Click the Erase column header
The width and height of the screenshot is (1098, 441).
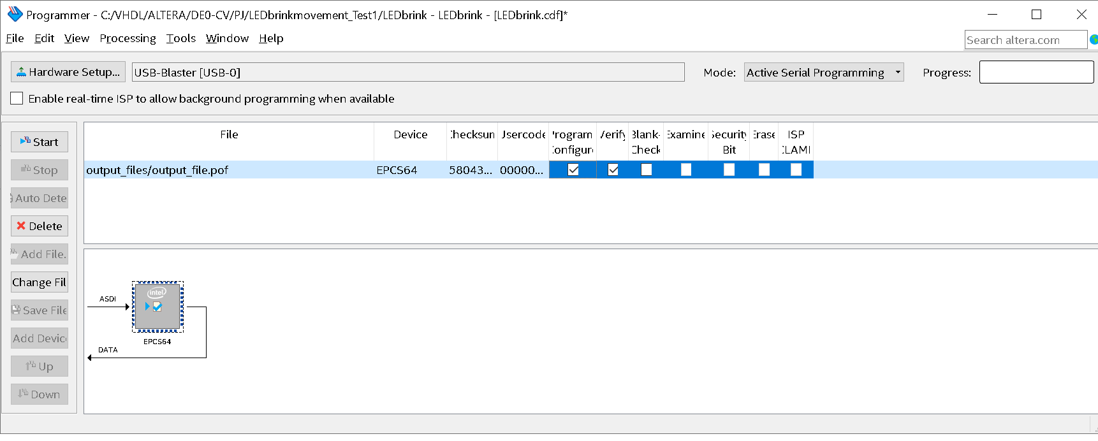click(x=764, y=141)
